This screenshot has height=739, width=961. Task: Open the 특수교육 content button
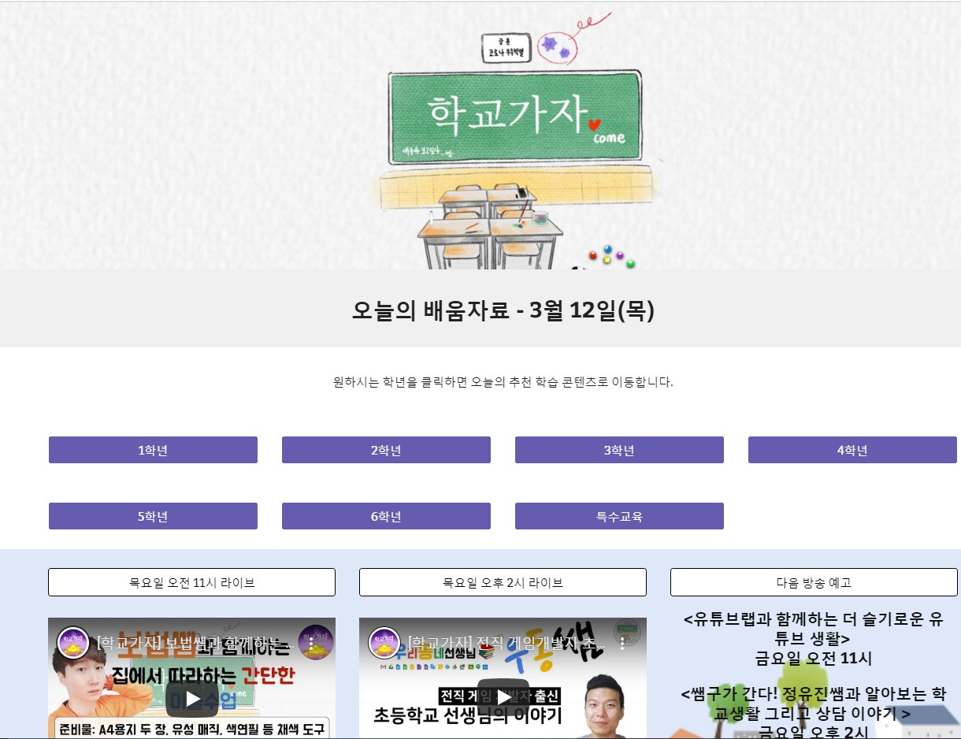[619, 516]
